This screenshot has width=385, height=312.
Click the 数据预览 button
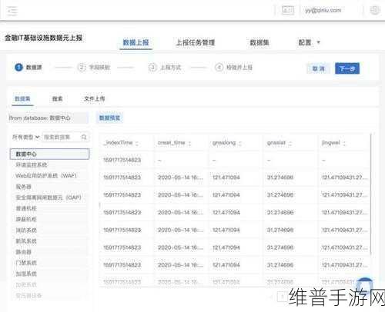(109, 118)
